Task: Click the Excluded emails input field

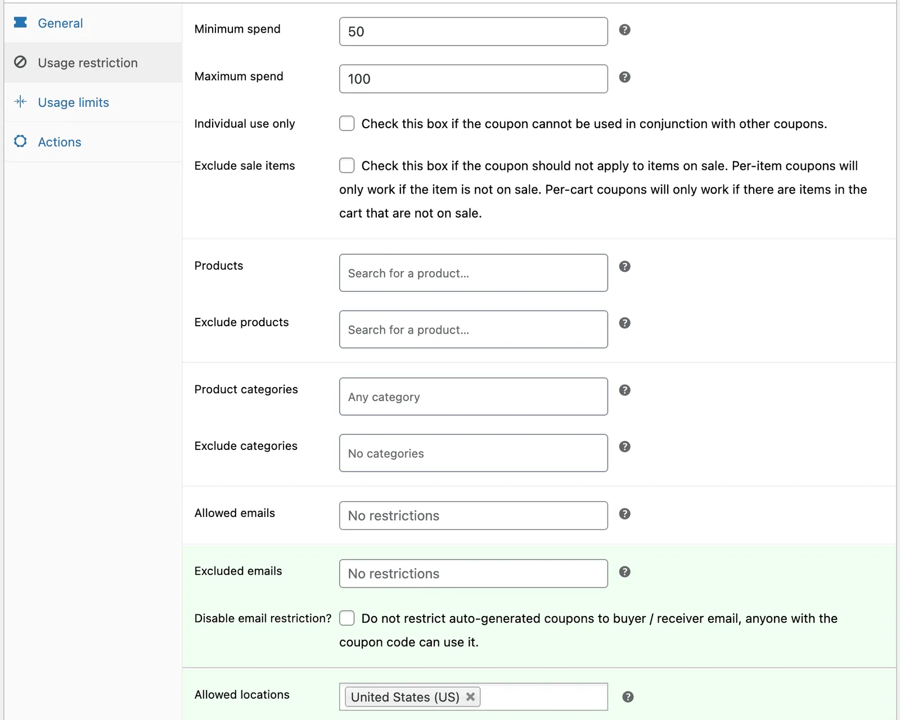Action: (474, 574)
